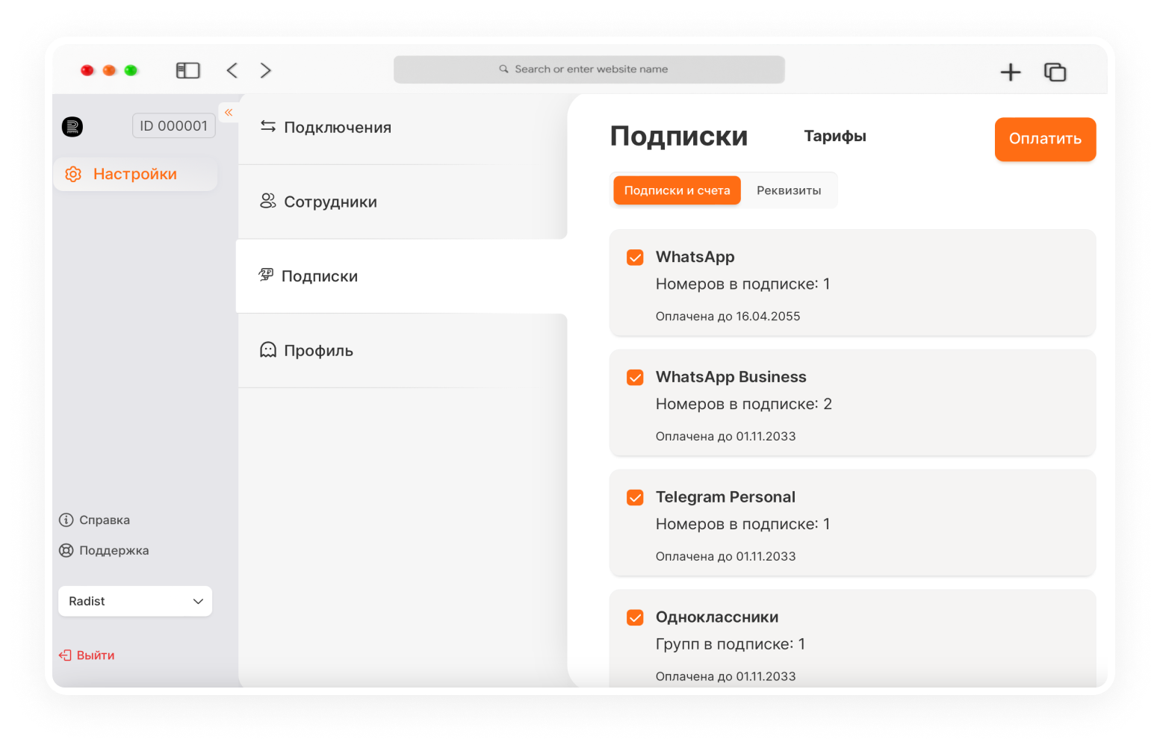Image resolution: width=1160 pixels, height=748 pixels.
Task: Uncheck the Telegram Personal subscription checkbox
Action: [635, 498]
